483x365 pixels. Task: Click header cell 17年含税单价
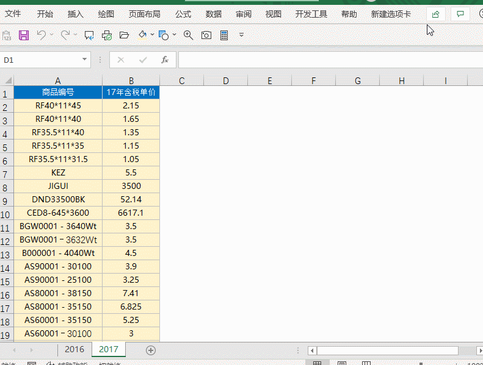131,92
